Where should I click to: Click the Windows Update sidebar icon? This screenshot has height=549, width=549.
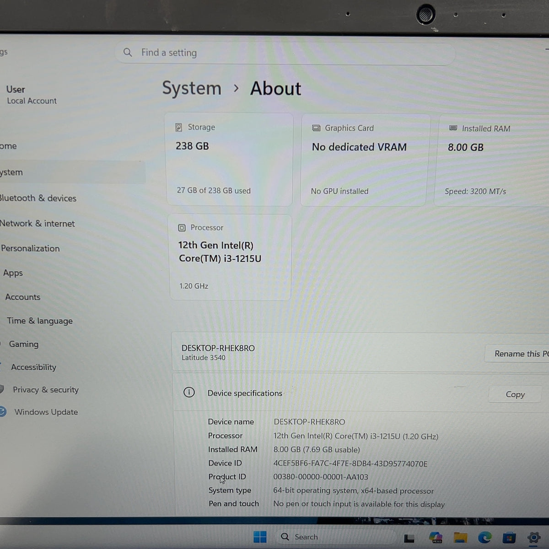pos(2,411)
